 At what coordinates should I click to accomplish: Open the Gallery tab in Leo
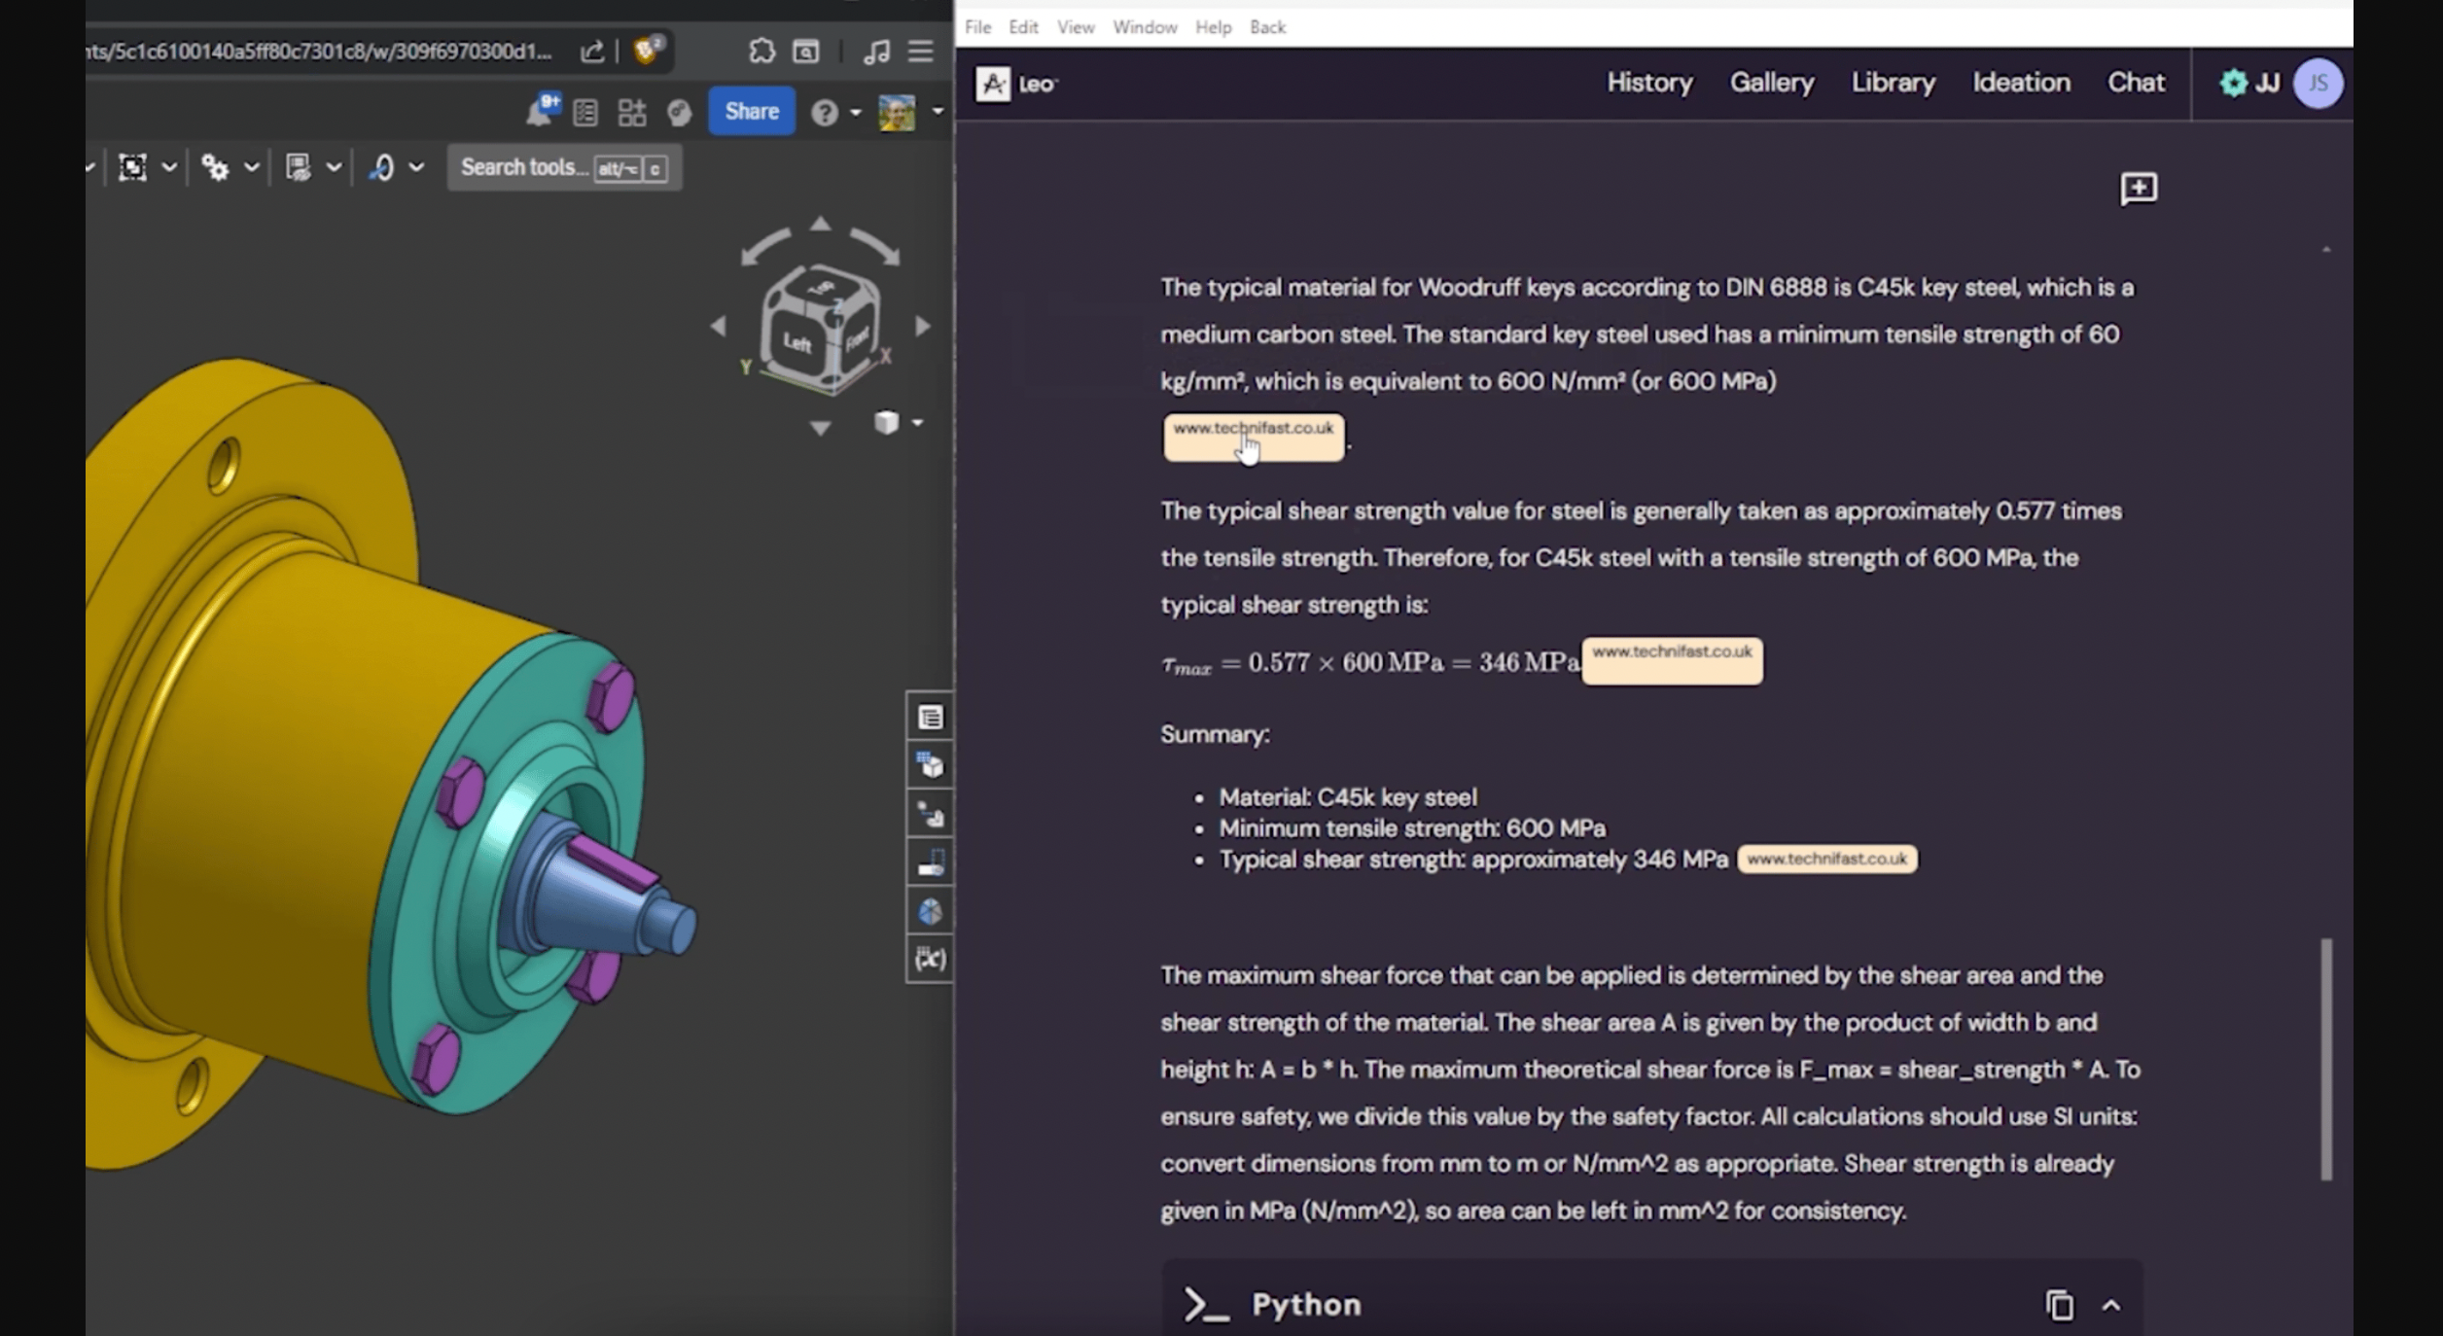[x=1771, y=83]
